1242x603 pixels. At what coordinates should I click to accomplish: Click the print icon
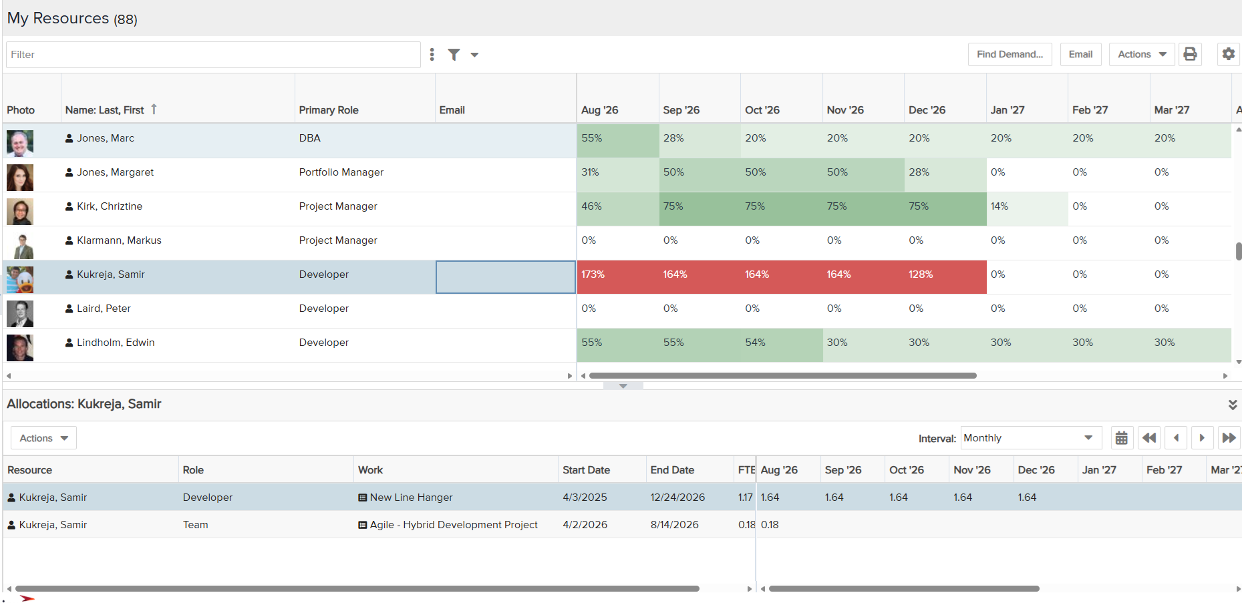coord(1190,55)
